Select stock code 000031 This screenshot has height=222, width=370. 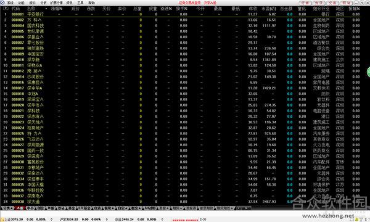point(18,168)
